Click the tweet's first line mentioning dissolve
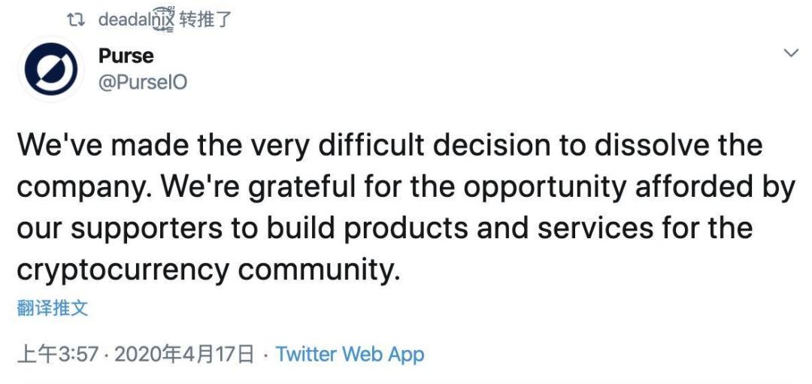Screen dimensions: 812x384 389,144
